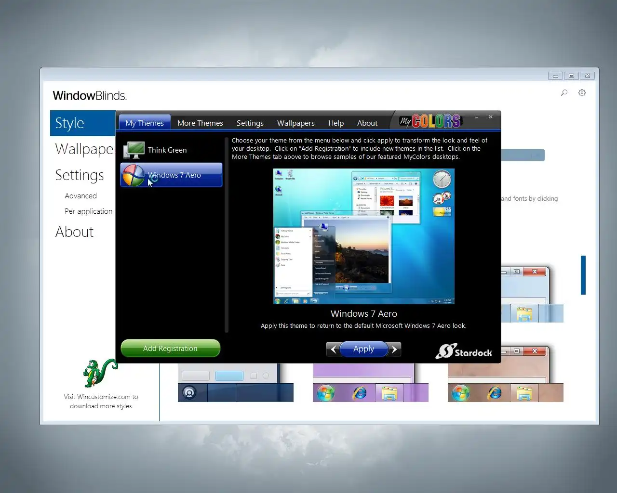Open the Help tab in MyColors

pyautogui.click(x=336, y=123)
